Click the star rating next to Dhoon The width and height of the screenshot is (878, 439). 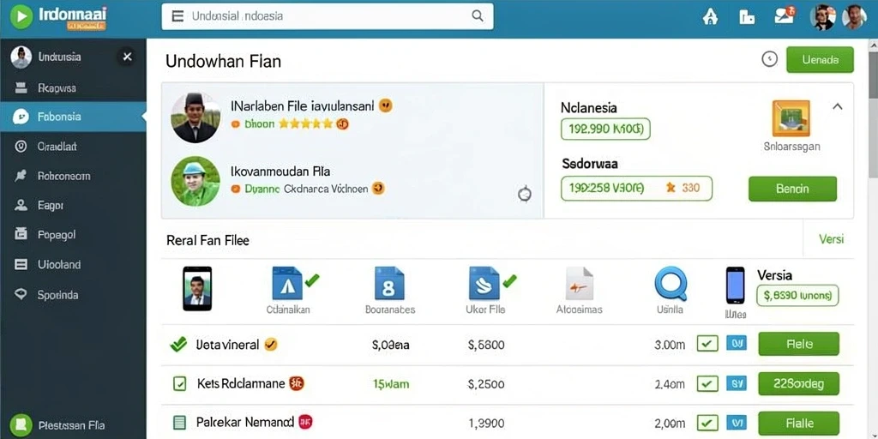306,123
